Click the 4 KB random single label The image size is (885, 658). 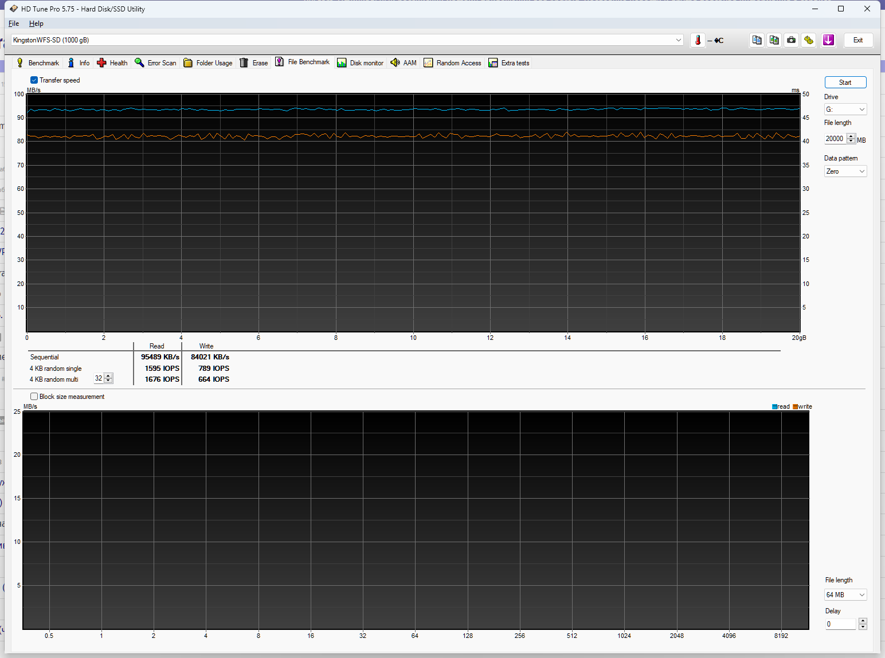point(56,369)
